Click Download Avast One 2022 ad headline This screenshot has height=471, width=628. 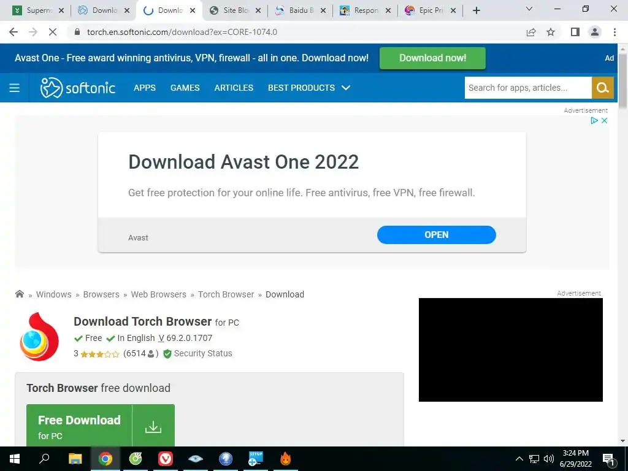243,162
